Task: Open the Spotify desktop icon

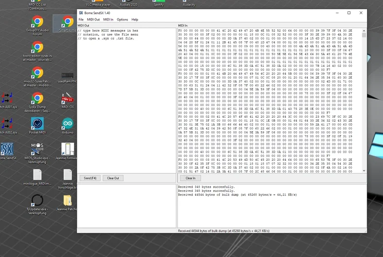Action: coord(159,3)
